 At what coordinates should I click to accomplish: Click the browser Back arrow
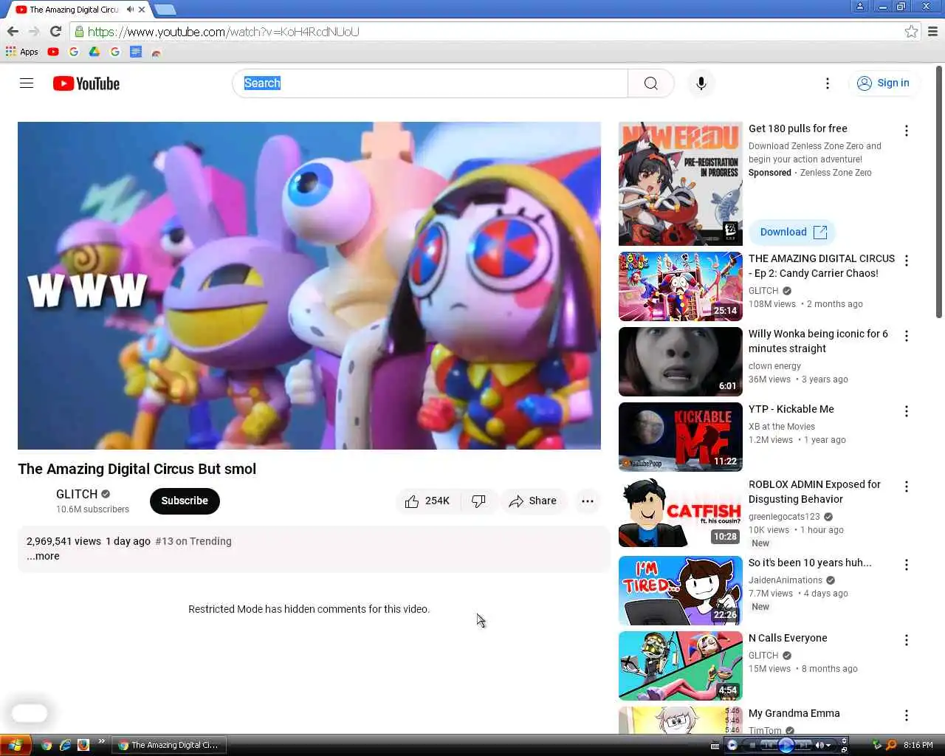coord(13,32)
